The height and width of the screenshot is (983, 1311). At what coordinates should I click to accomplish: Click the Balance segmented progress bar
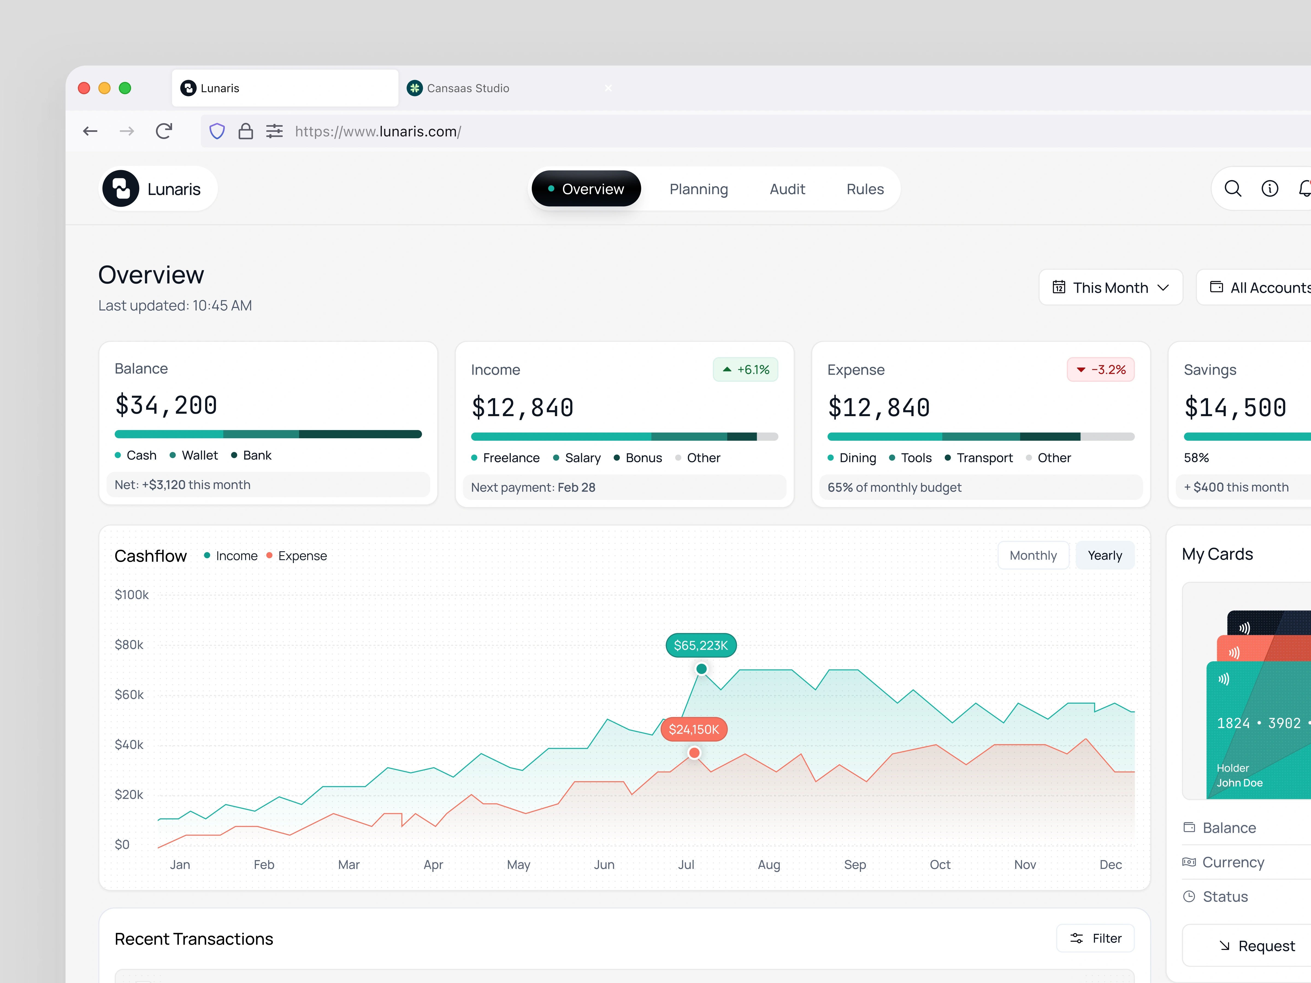pos(268,434)
